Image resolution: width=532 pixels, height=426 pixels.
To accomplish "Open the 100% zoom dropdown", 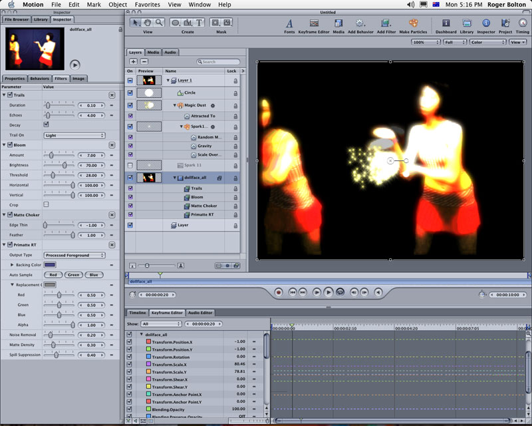I will (426, 42).
